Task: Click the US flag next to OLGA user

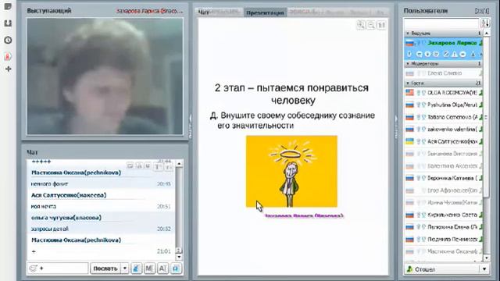Action: (409, 92)
